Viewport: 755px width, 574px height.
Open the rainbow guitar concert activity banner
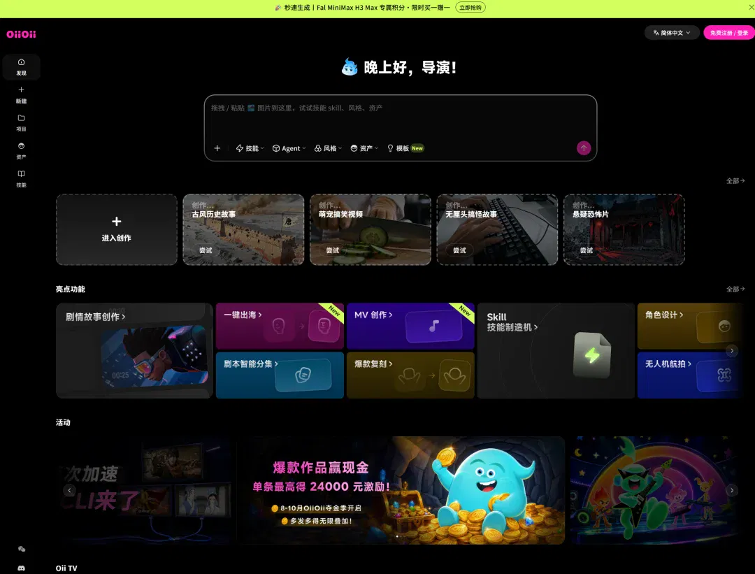tap(655, 490)
